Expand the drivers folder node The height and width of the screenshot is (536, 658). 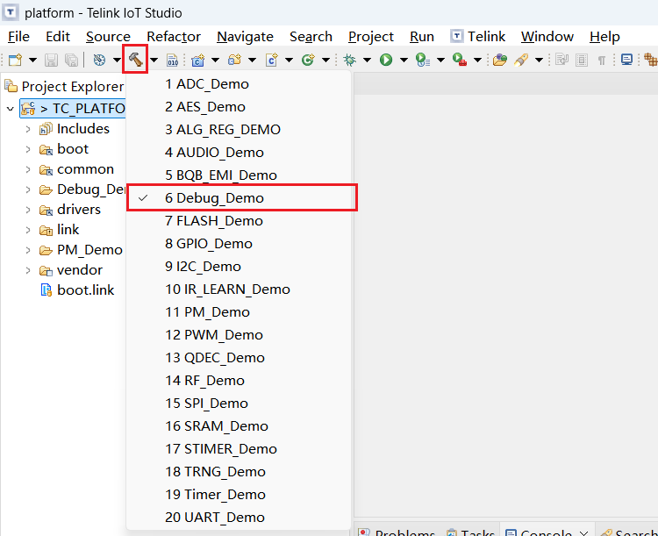[28, 210]
